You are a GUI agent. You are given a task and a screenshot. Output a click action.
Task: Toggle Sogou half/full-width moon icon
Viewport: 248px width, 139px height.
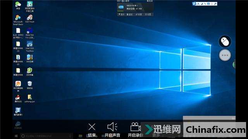click(202, 4)
